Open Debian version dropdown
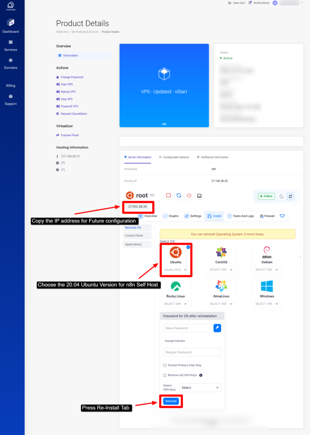The image size is (310, 435). 267,270
